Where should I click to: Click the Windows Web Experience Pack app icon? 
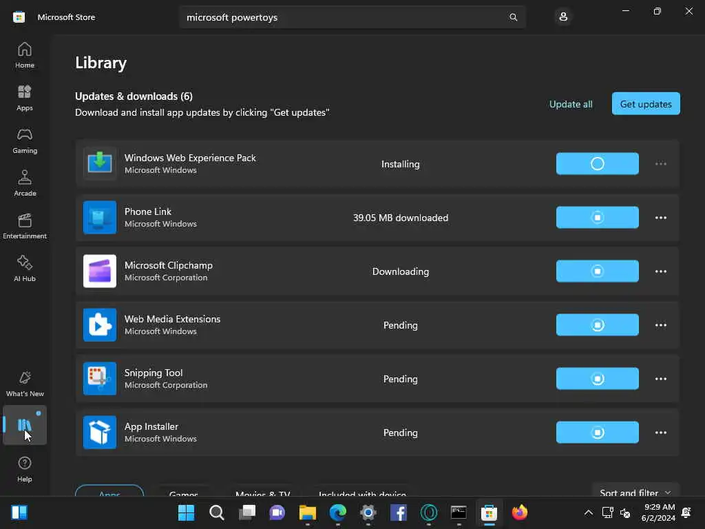click(x=100, y=164)
